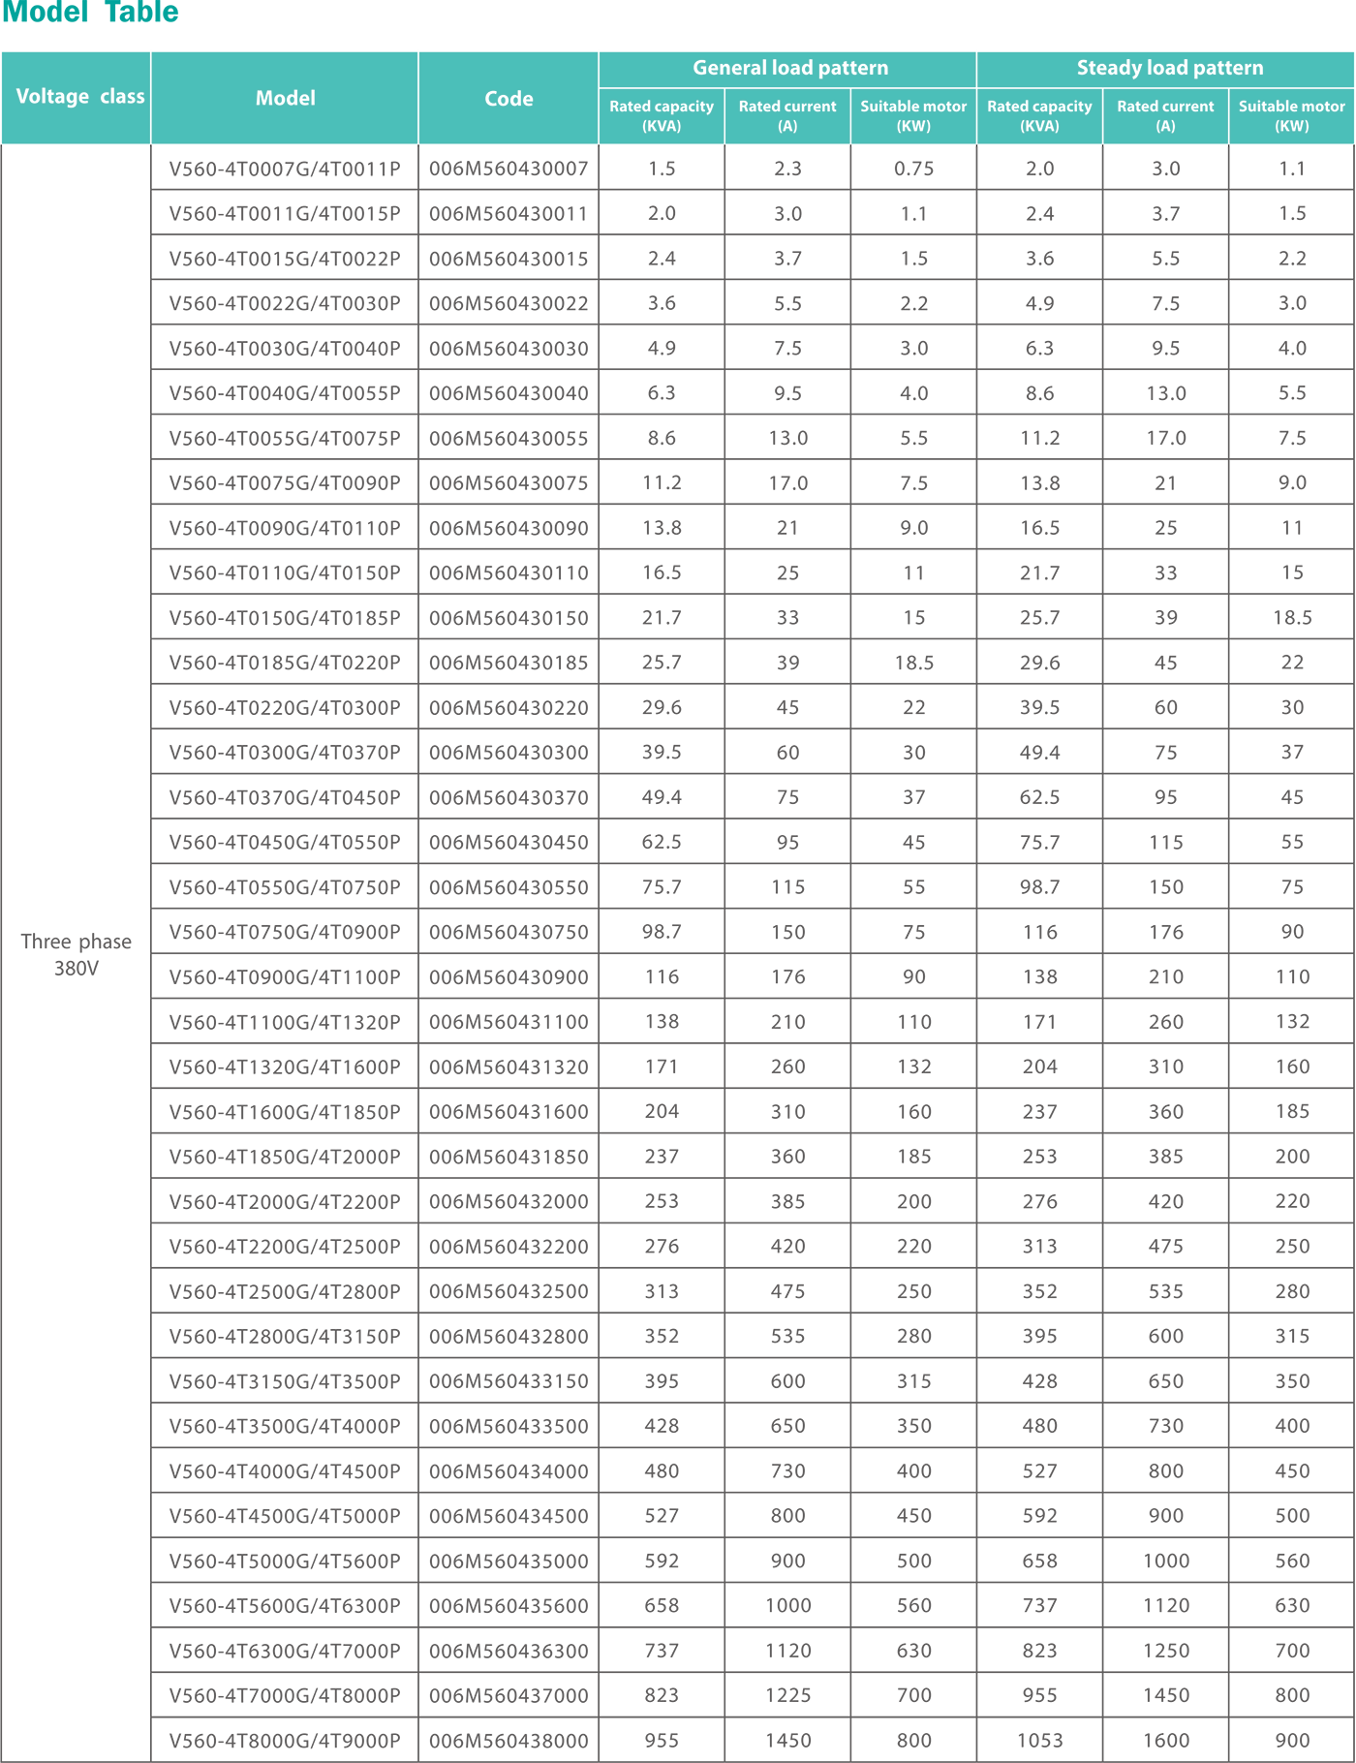
Task: Click the Code column header
Action: point(508,98)
